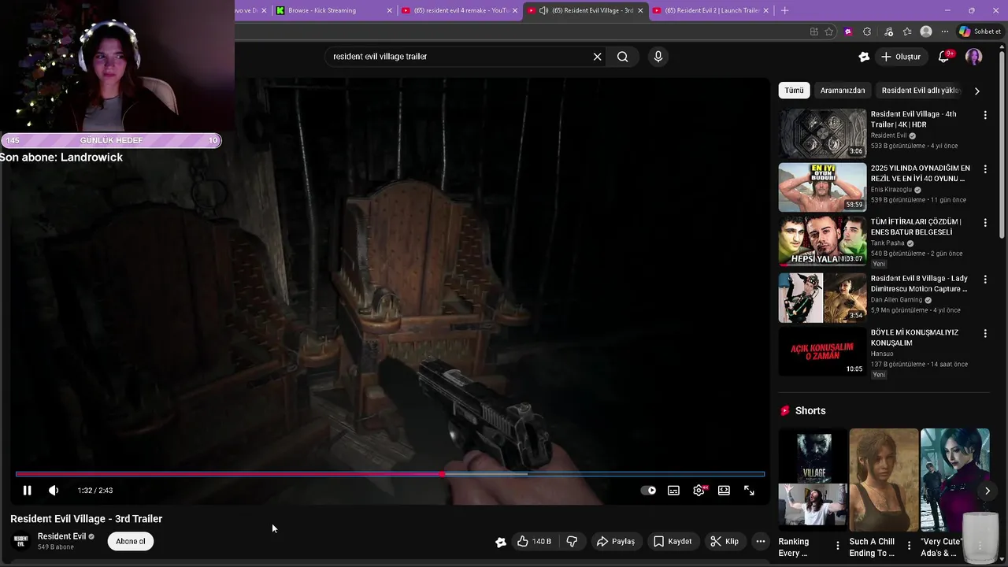This screenshot has height=567, width=1008.
Task: Open the video quality settings gear
Action: [x=699, y=491]
